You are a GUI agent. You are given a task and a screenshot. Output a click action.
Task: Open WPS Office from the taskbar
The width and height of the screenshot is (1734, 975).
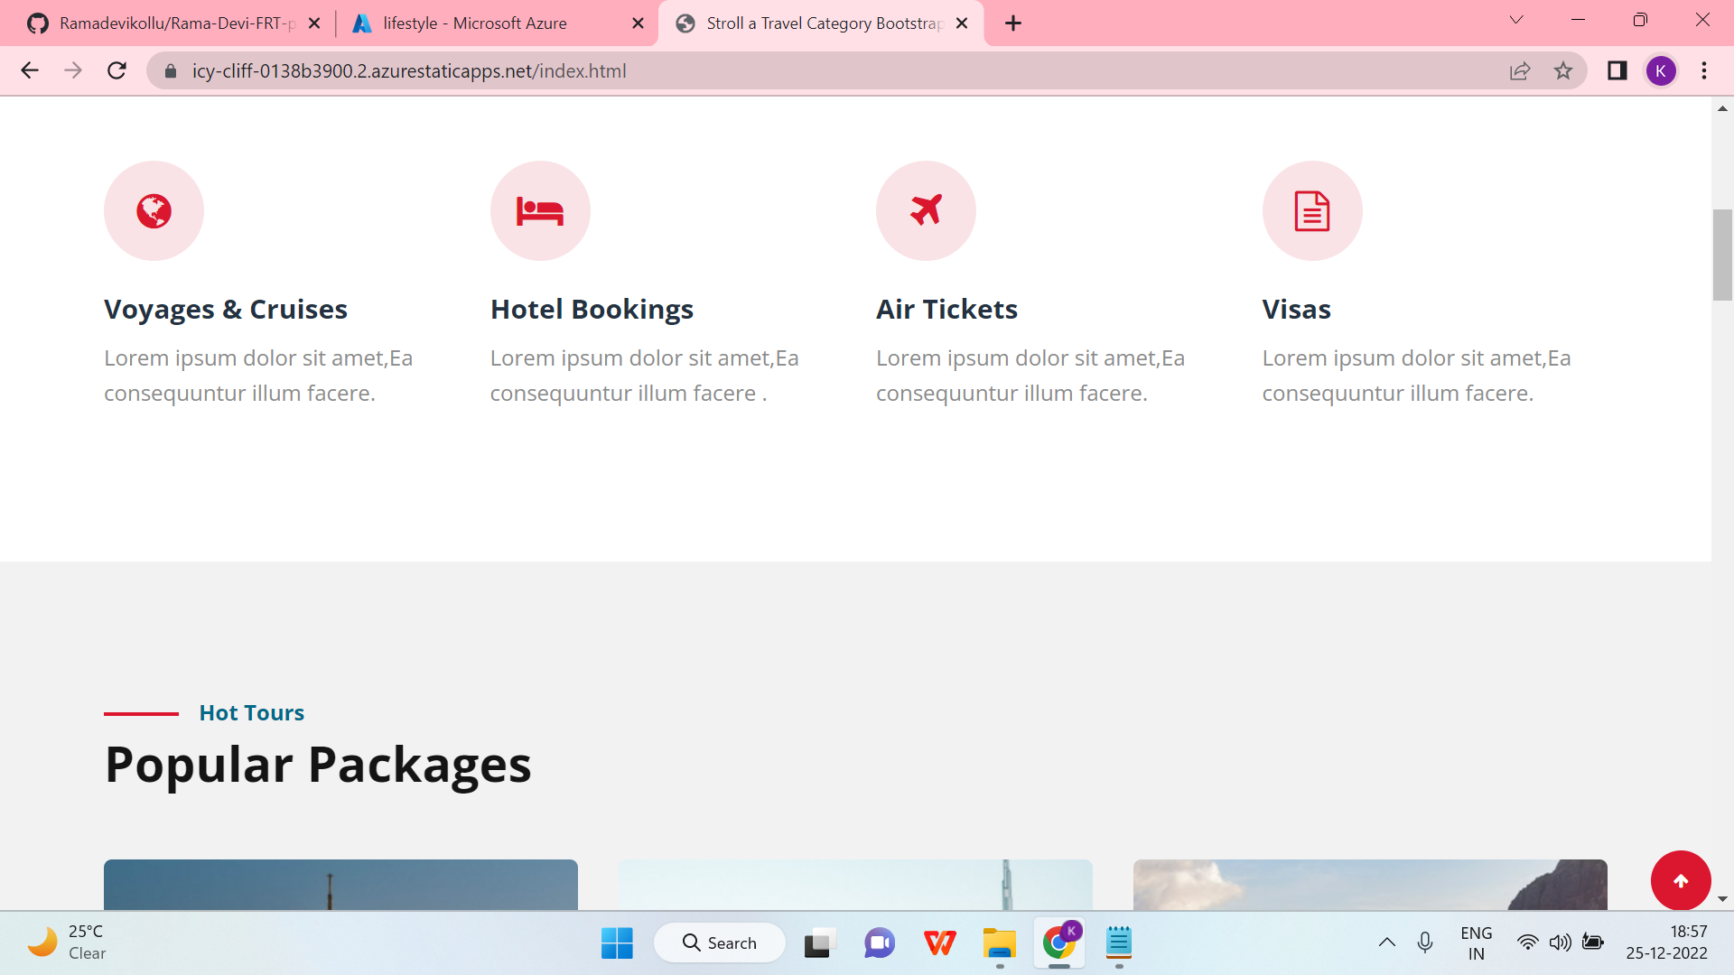coord(940,942)
